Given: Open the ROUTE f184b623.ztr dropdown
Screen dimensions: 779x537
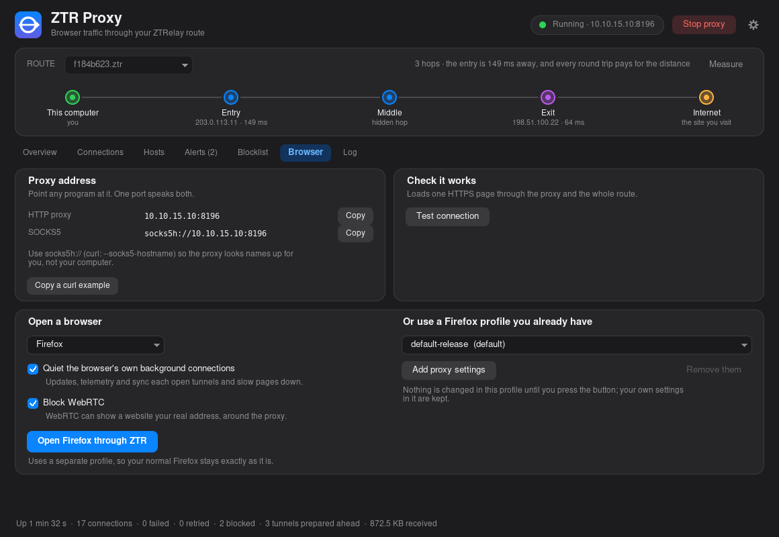Looking at the screenshot, I should point(129,64).
